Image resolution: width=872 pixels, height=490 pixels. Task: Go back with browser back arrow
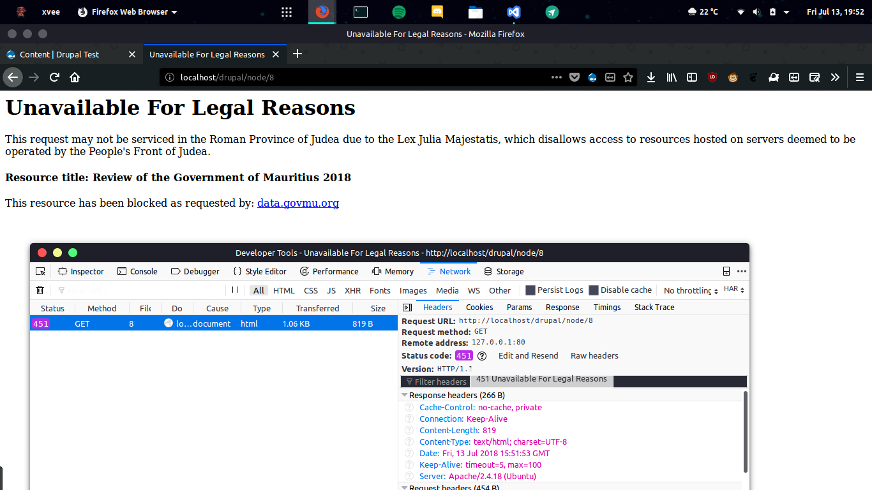click(x=13, y=77)
